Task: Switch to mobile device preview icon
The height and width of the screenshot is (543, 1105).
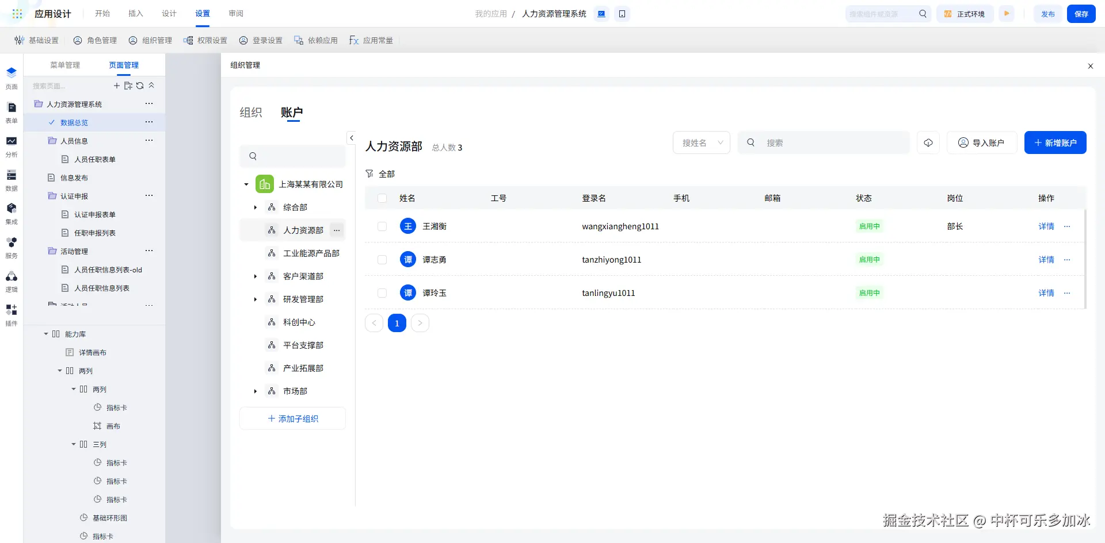Action: tap(622, 14)
